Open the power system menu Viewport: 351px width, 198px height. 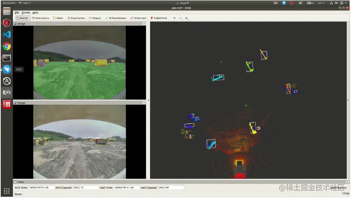pos(343,3)
